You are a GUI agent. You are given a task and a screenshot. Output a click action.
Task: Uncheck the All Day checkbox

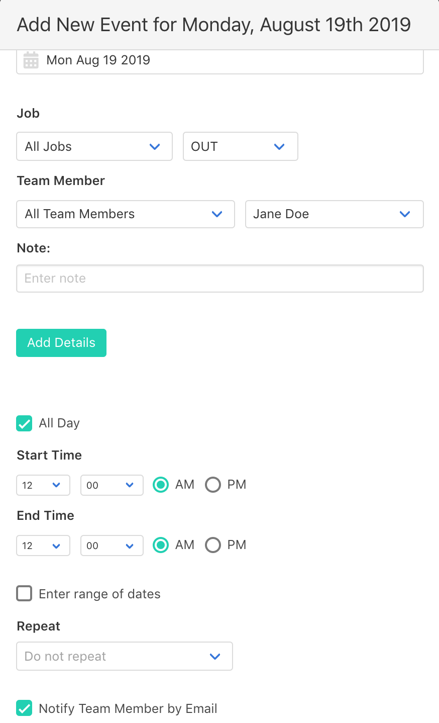tap(24, 423)
